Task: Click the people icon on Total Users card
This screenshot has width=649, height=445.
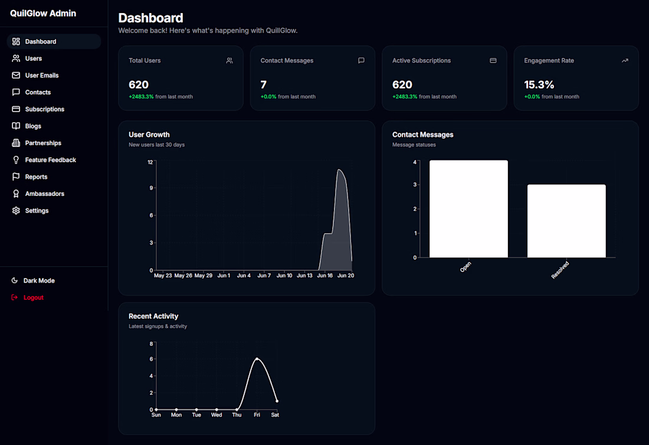Action: click(x=230, y=60)
